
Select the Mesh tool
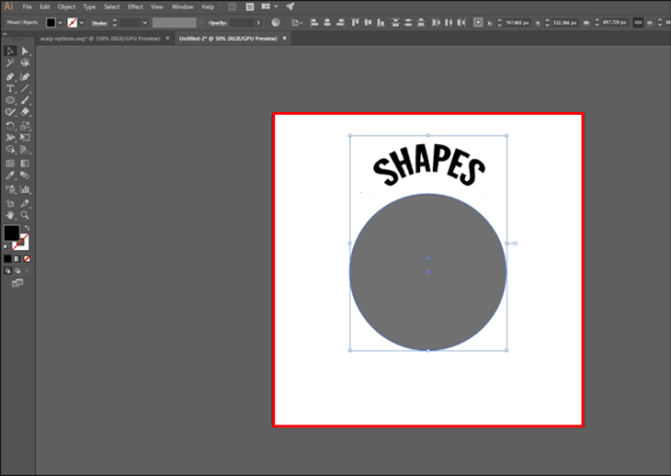coord(10,164)
